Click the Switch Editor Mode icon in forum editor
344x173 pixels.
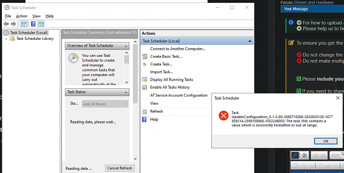(x=295, y=155)
